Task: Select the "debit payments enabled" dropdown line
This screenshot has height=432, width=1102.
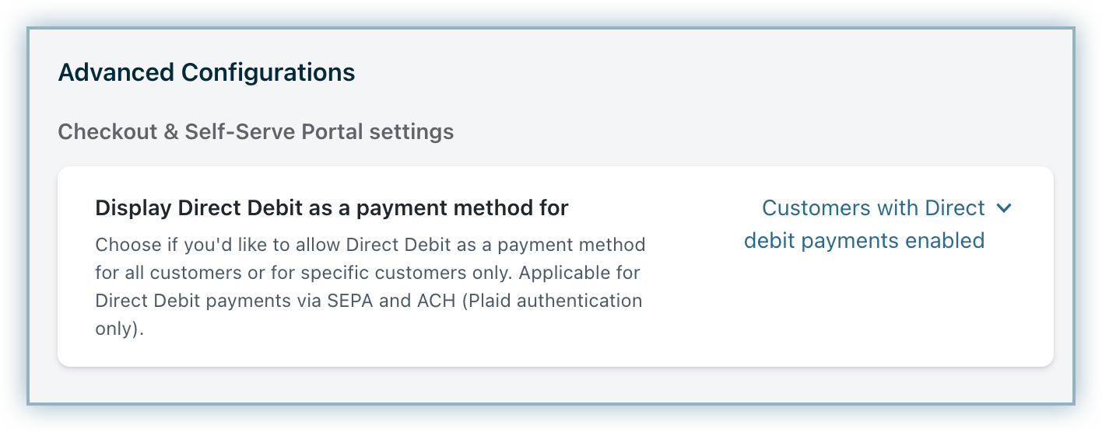Action: point(864,241)
